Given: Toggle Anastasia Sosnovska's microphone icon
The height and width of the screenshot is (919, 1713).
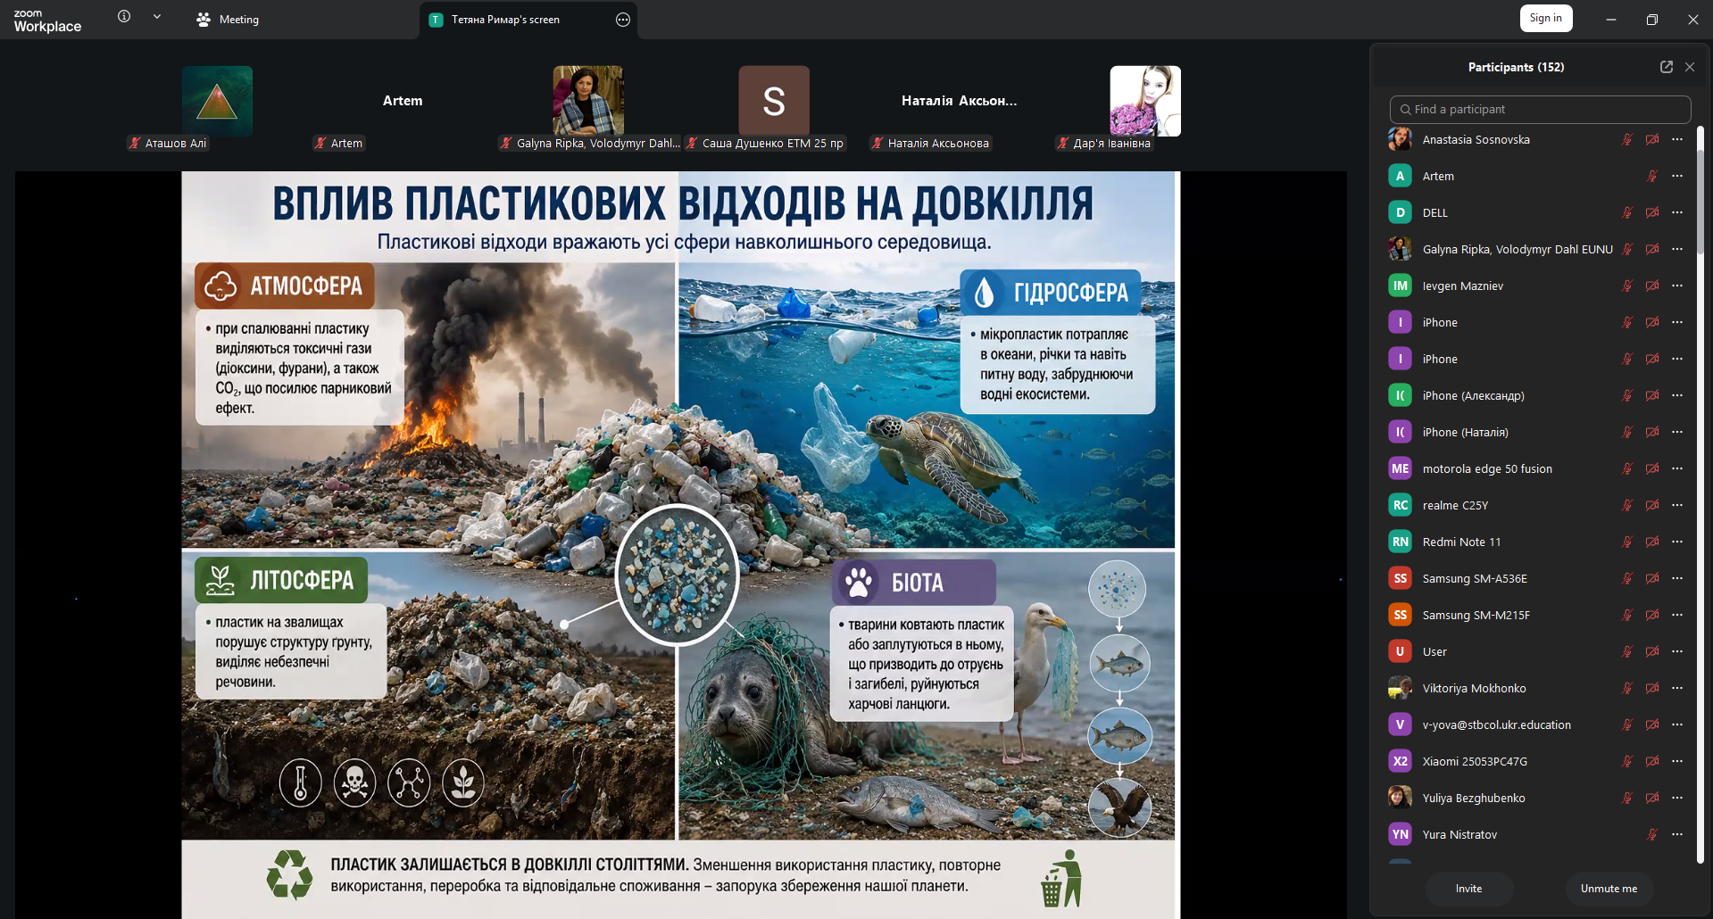Looking at the screenshot, I should point(1627,139).
